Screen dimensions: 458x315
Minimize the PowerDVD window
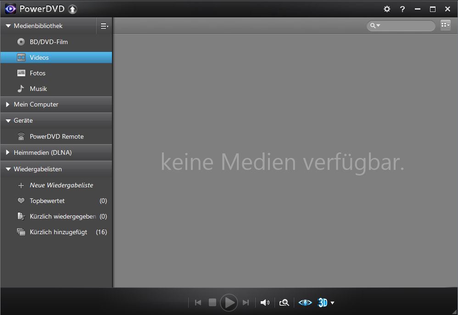pos(418,9)
